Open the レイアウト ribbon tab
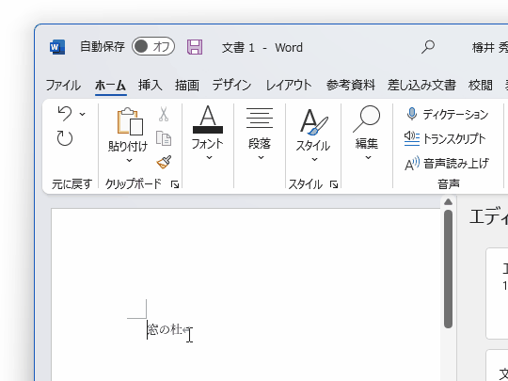This screenshot has height=381, width=508. (289, 86)
